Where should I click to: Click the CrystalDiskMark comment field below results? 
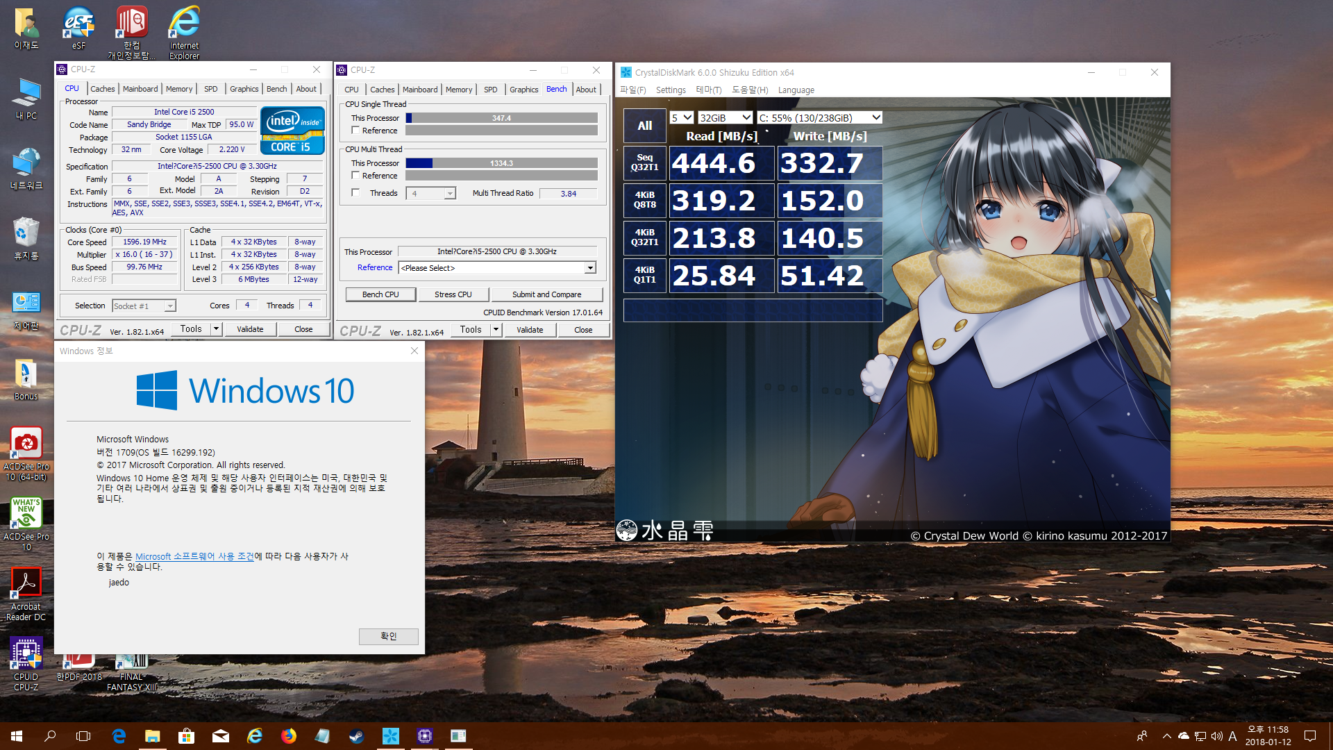[753, 310]
